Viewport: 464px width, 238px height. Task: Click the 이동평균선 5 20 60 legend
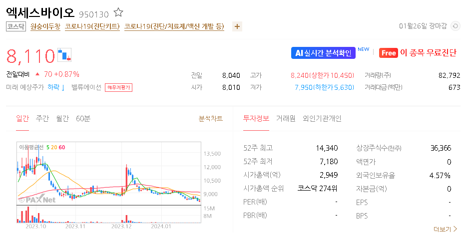point(42,147)
